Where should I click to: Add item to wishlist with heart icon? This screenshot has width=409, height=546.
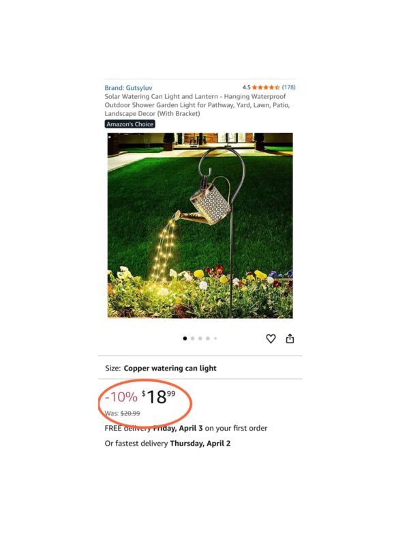click(x=271, y=339)
